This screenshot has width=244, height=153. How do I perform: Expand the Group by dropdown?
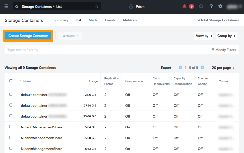(x=226, y=36)
